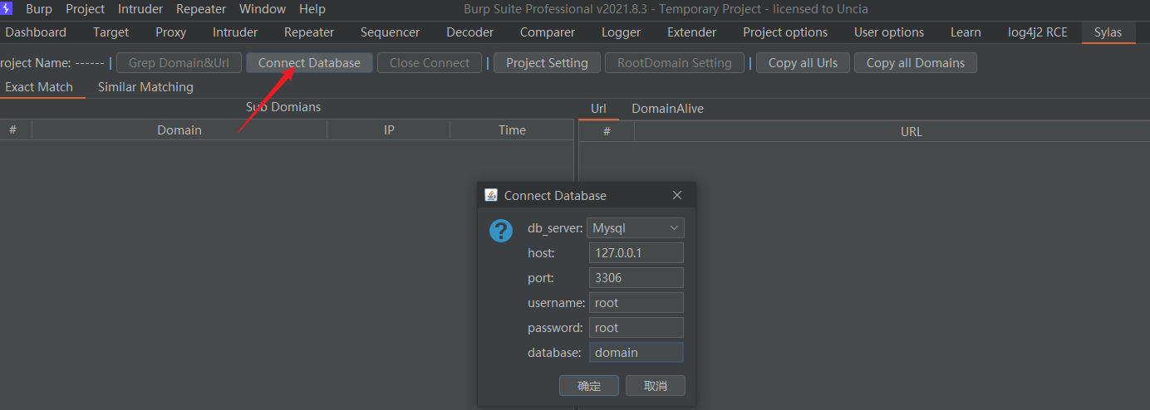The height and width of the screenshot is (410, 1150).
Task: Switch to the DomainAlive sub-tab
Action: point(667,109)
